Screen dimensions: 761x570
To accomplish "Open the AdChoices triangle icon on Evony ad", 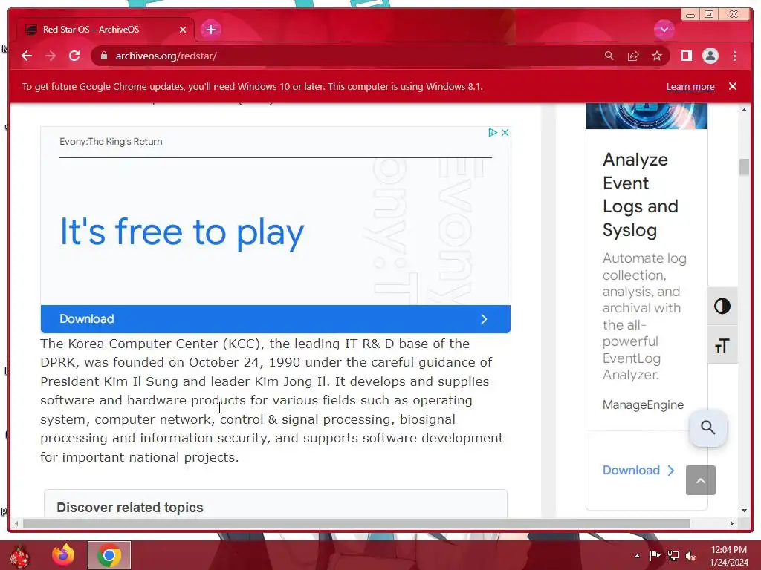I will click(492, 132).
